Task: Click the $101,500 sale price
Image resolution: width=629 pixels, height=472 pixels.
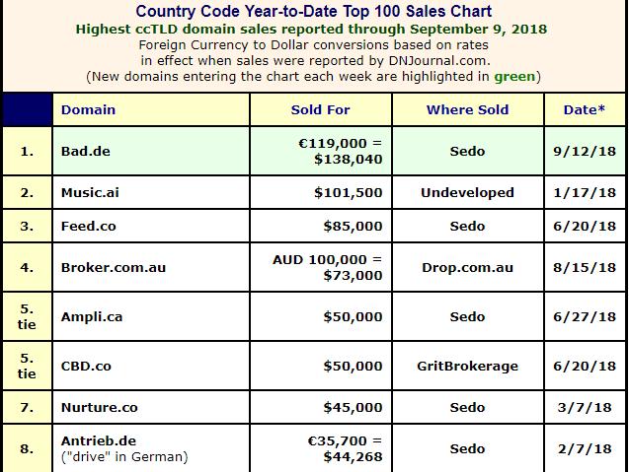Action: [348, 193]
